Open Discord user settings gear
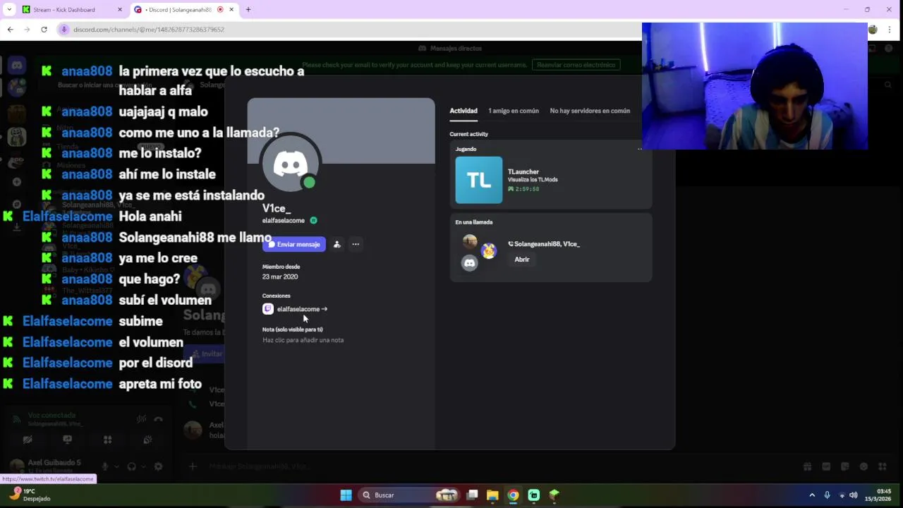This screenshot has height=508, width=903. pos(158,466)
